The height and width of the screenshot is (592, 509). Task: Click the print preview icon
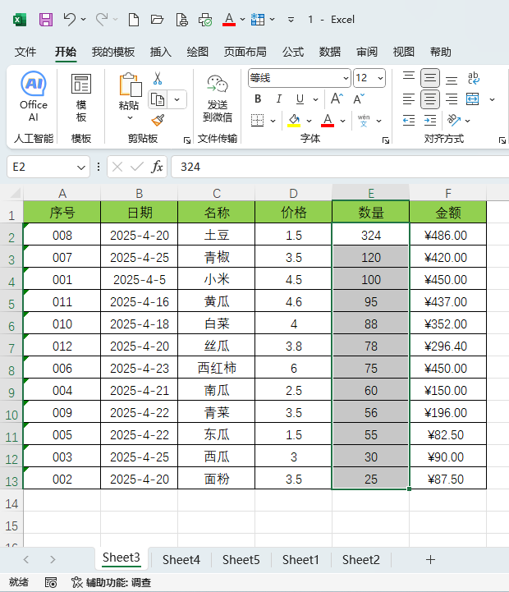tap(181, 19)
